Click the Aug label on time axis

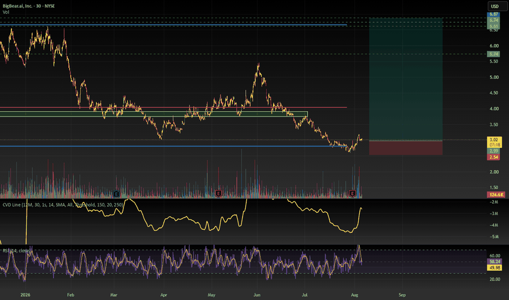[354, 295]
